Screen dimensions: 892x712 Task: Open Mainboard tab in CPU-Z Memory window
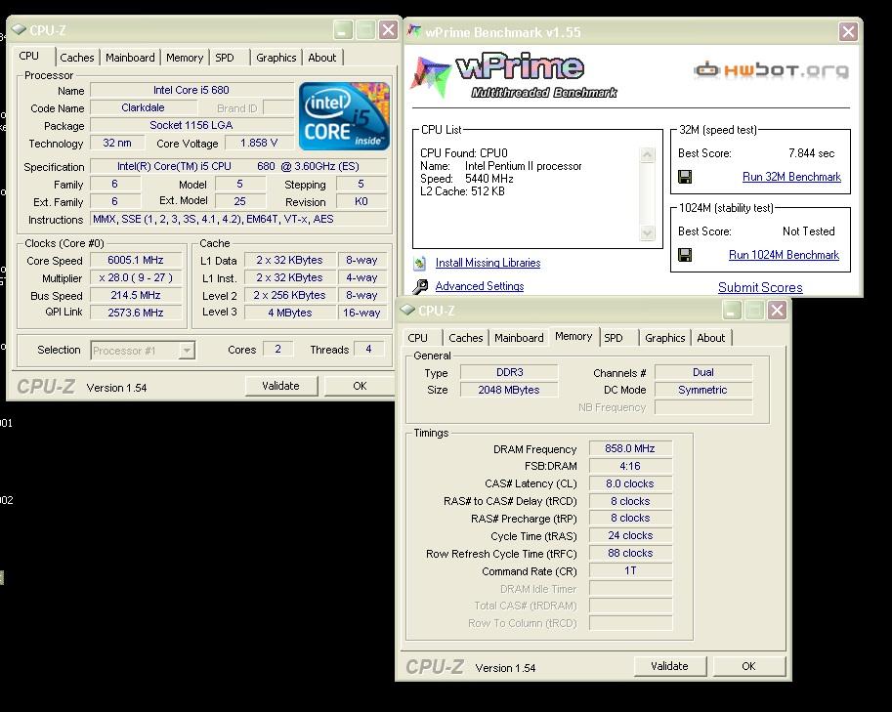(519, 338)
